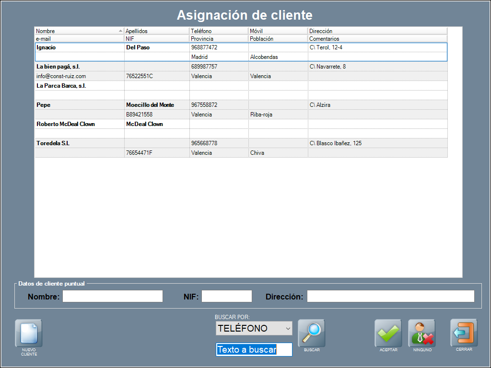Choose the Ninguno no-client icon

[421, 333]
